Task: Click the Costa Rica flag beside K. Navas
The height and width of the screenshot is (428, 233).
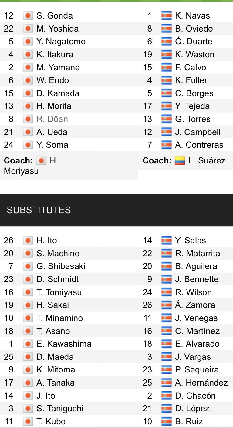Action: pos(167,16)
